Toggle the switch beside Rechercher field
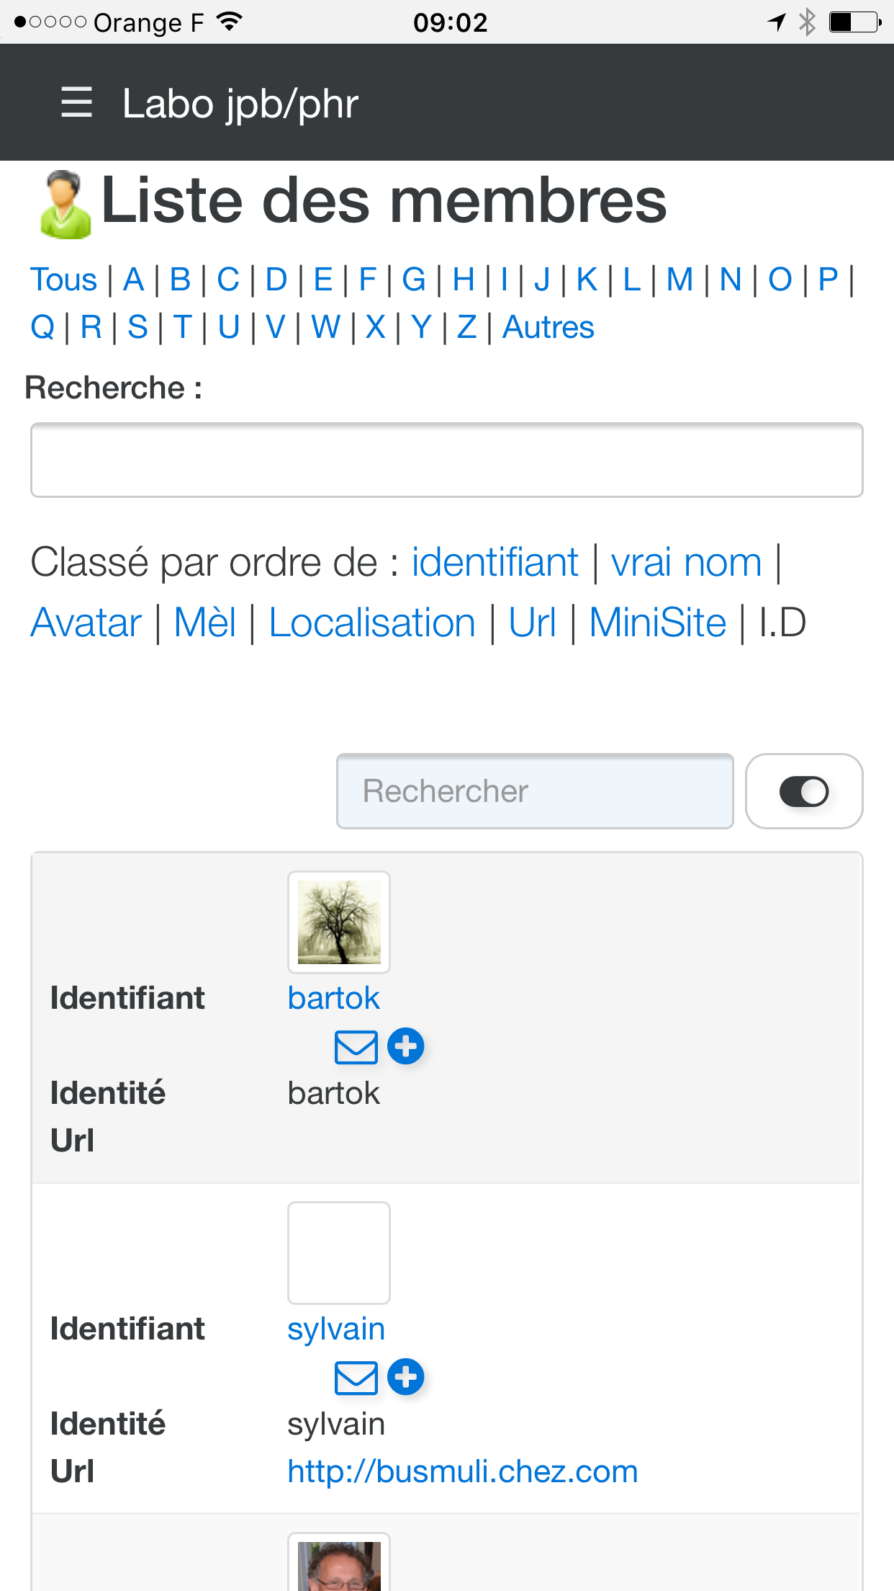The width and height of the screenshot is (894, 1591). coord(804,791)
